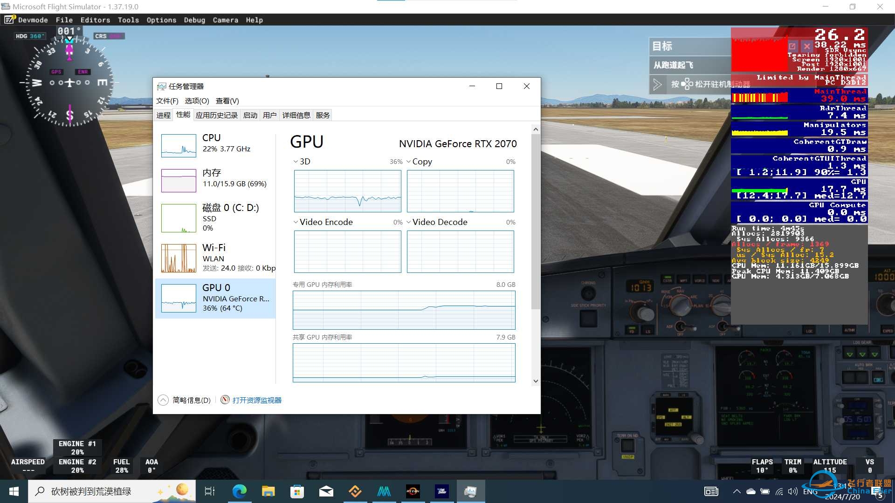Open the Debug menu in Flight Simulator

click(x=194, y=20)
